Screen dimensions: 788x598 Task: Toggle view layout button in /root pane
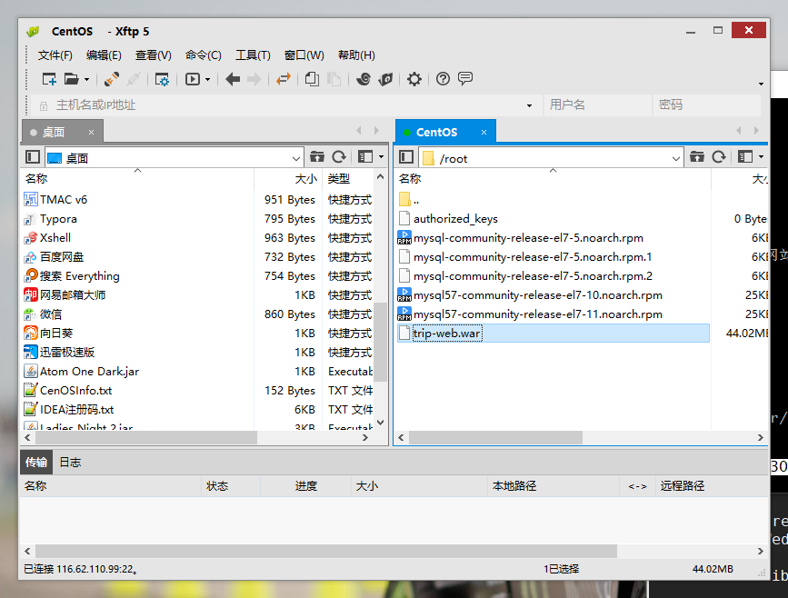click(x=745, y=157)
